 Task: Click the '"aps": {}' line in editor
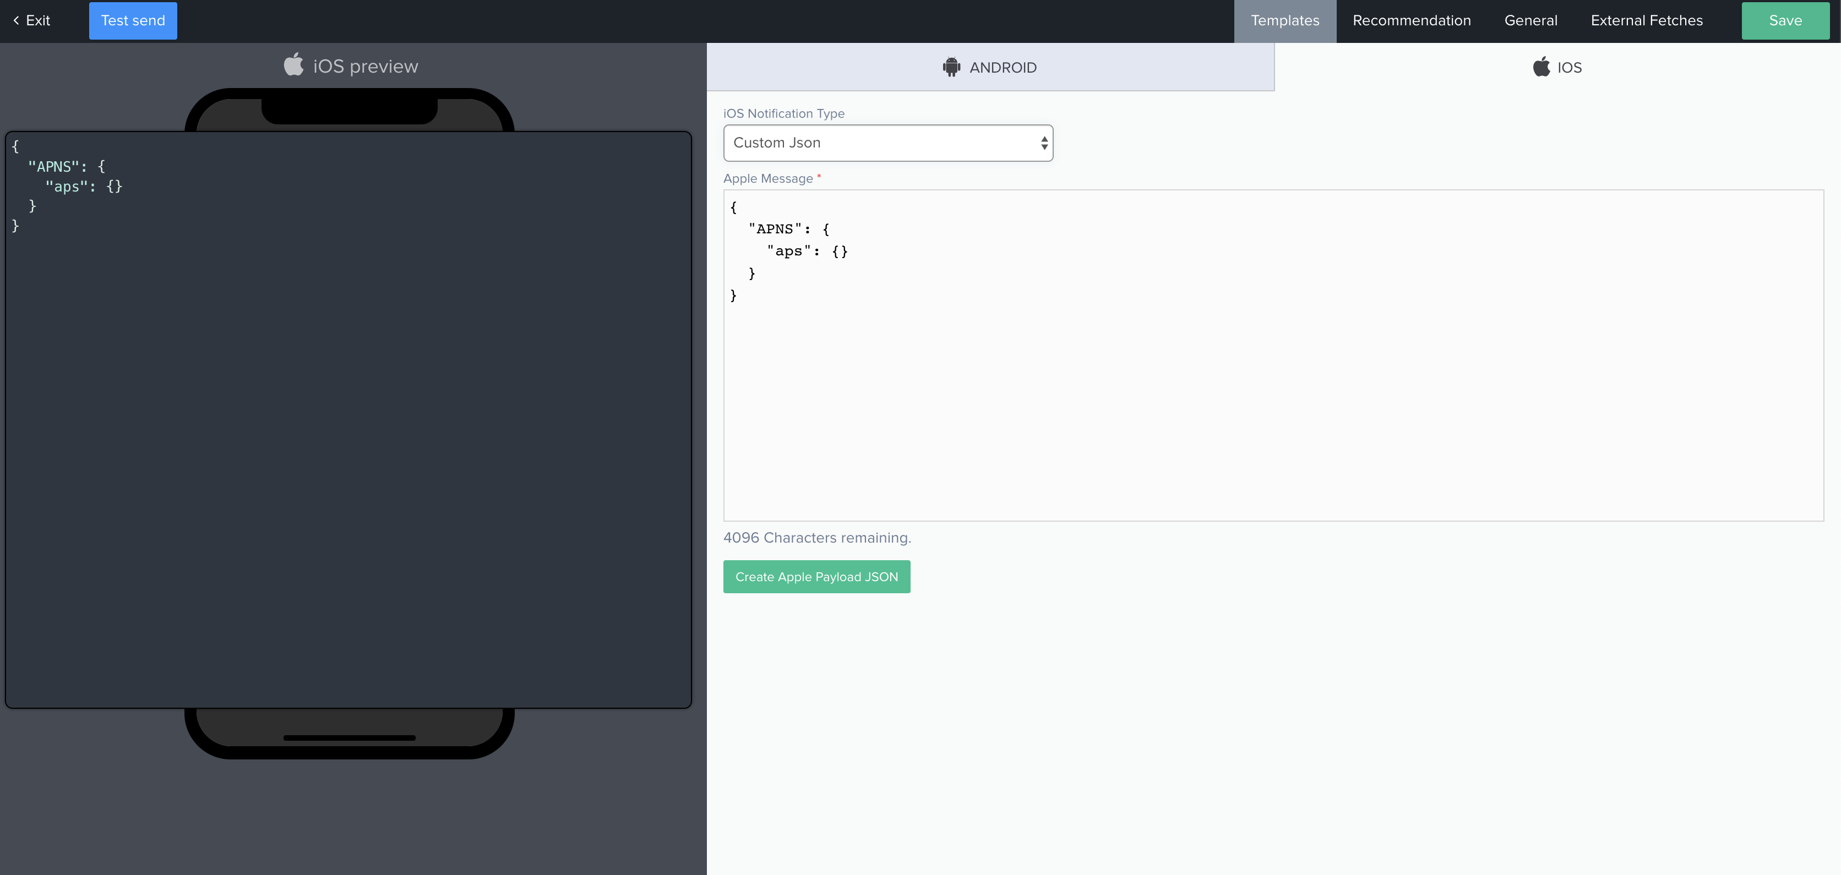tap(808, 251)
